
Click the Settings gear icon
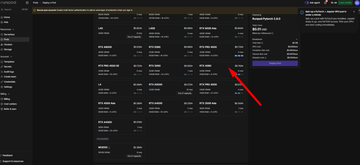tap(2, 87)
